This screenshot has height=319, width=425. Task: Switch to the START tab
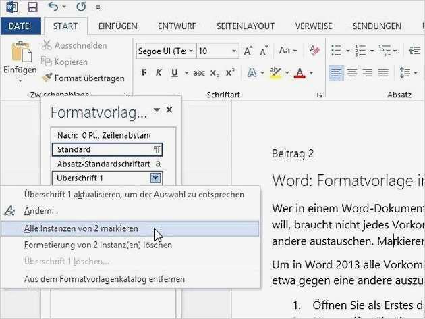click(65, 26)
